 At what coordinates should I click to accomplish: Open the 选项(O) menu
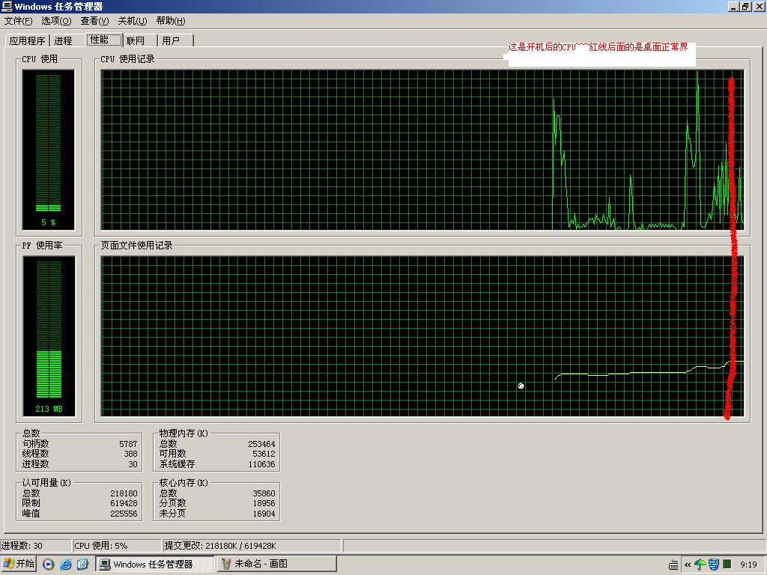56,21
